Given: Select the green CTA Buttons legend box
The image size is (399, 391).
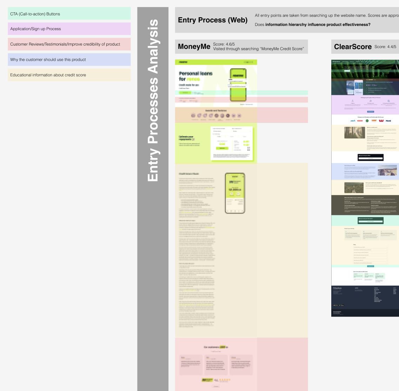Looking at the screenshot, I should coord(69,13).
